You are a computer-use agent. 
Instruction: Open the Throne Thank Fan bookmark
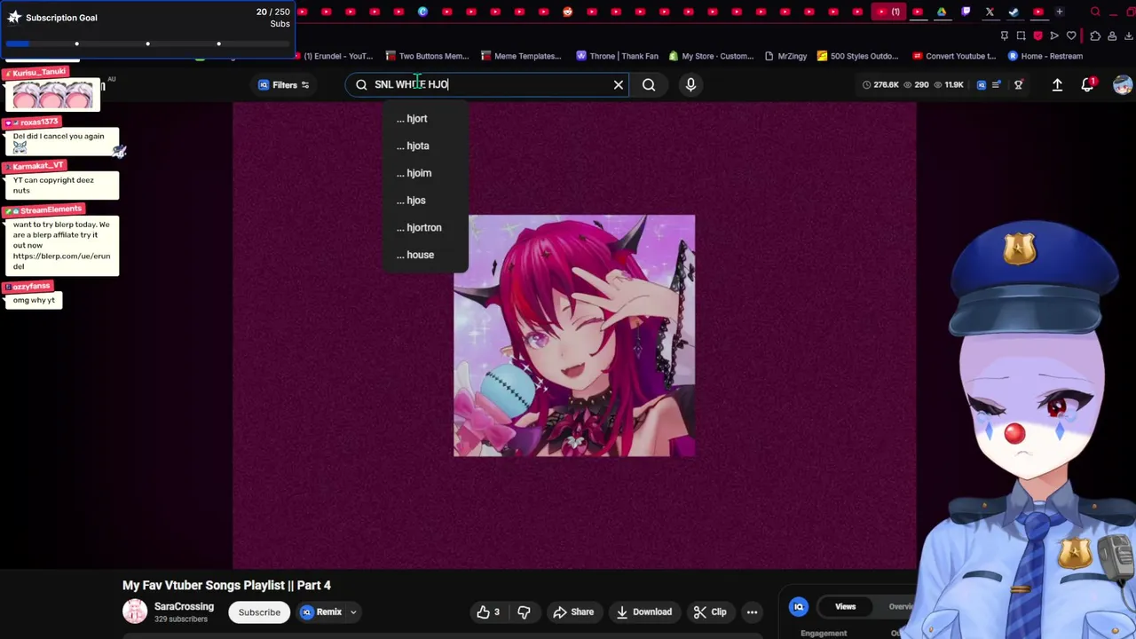click(x=618, y=56)
